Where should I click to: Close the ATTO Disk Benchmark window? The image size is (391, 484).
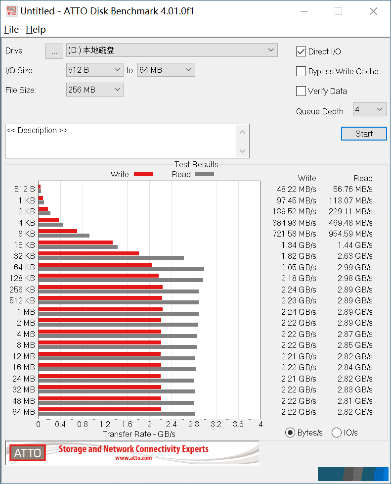pos(373,11)
